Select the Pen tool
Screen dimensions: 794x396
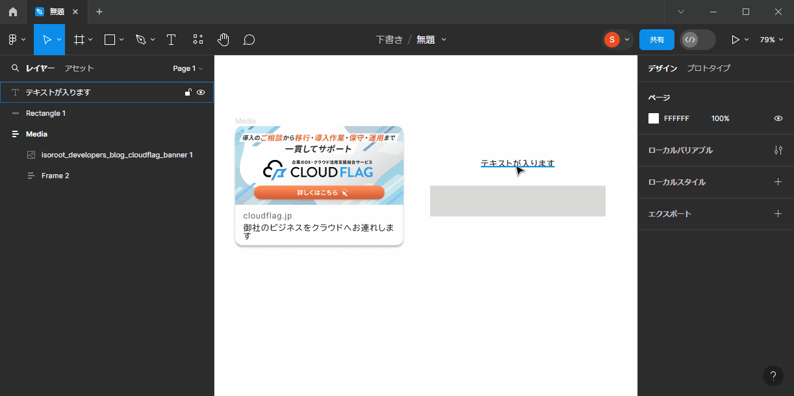click(x=140, y=40)
